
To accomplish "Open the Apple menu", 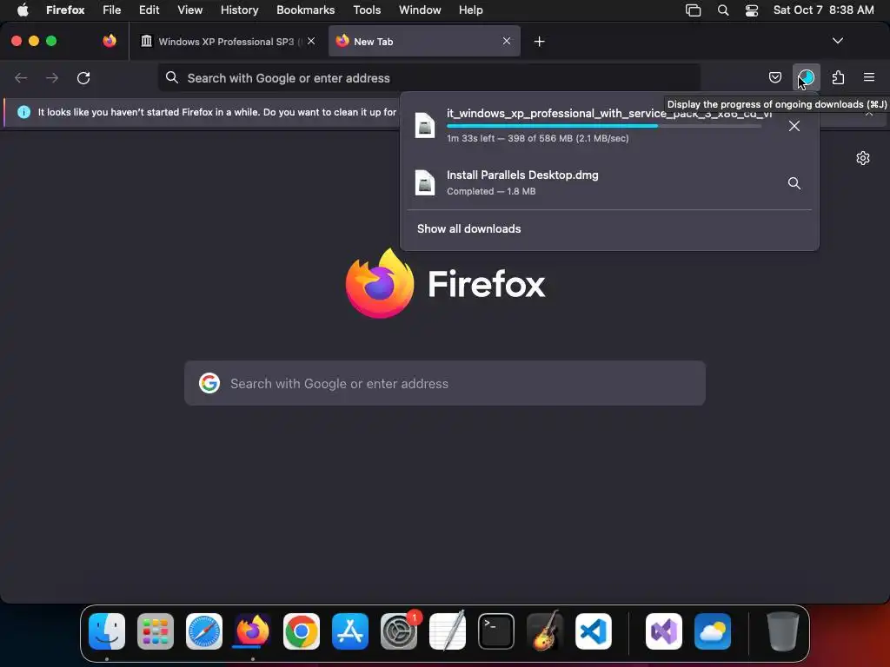I will click(23, 10).
